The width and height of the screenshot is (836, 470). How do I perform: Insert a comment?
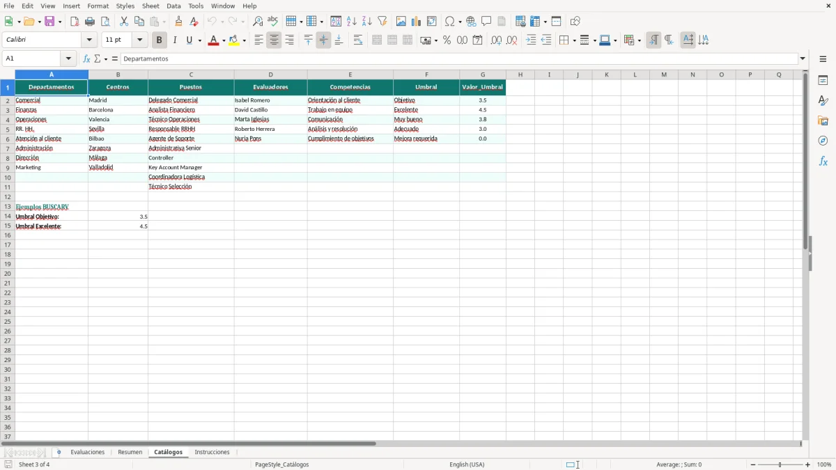(486, 22)
